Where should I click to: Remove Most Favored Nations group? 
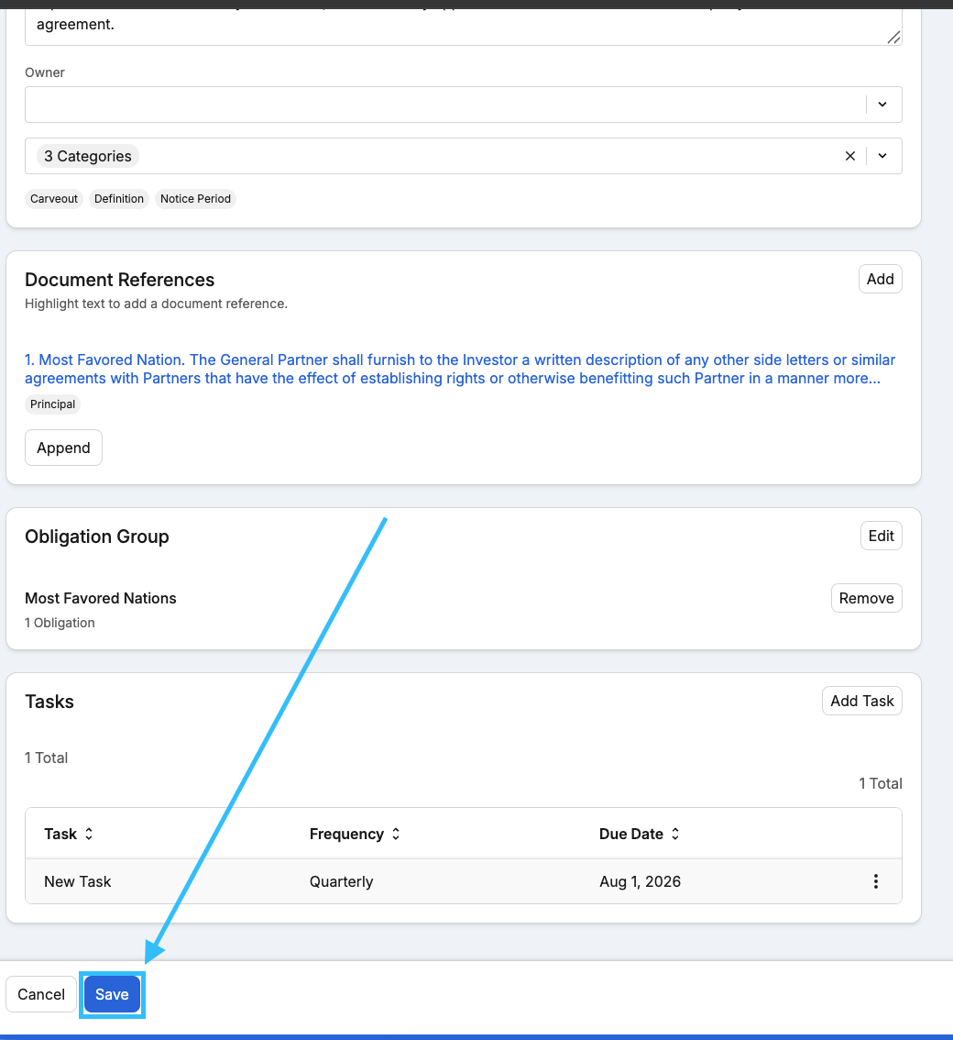tap(866, 598)
